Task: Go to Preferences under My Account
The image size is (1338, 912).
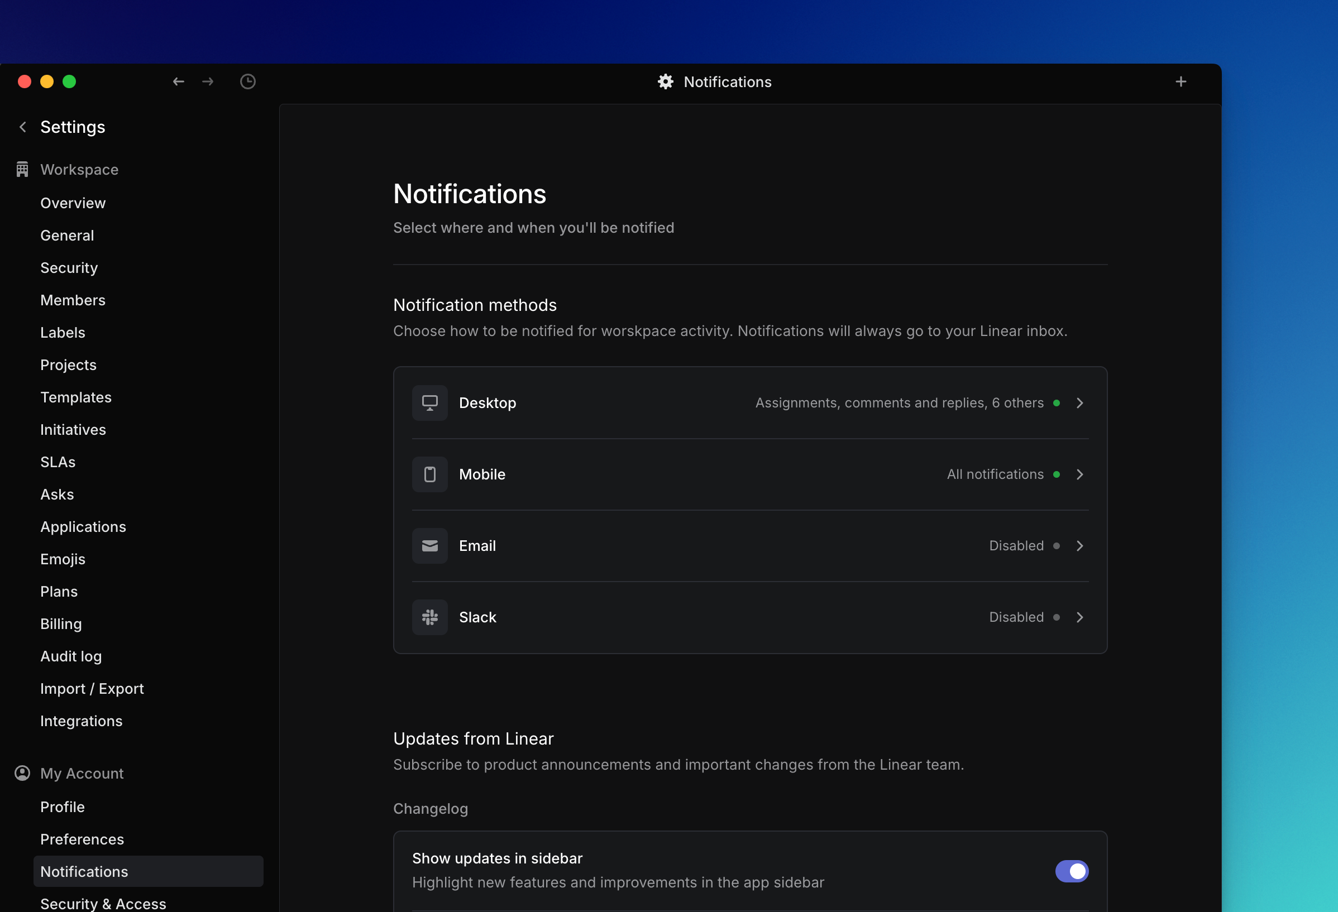Action: click(82, 839)
